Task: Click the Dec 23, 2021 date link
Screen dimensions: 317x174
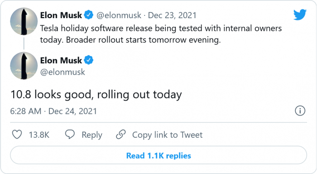Action: [172, 15]
